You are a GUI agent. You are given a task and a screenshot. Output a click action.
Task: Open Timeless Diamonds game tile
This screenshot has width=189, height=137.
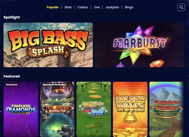[x=21, y=109]
